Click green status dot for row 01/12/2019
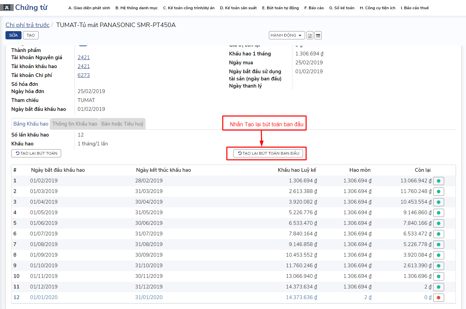The image size is (466, 309). click(x=439, y=287)
